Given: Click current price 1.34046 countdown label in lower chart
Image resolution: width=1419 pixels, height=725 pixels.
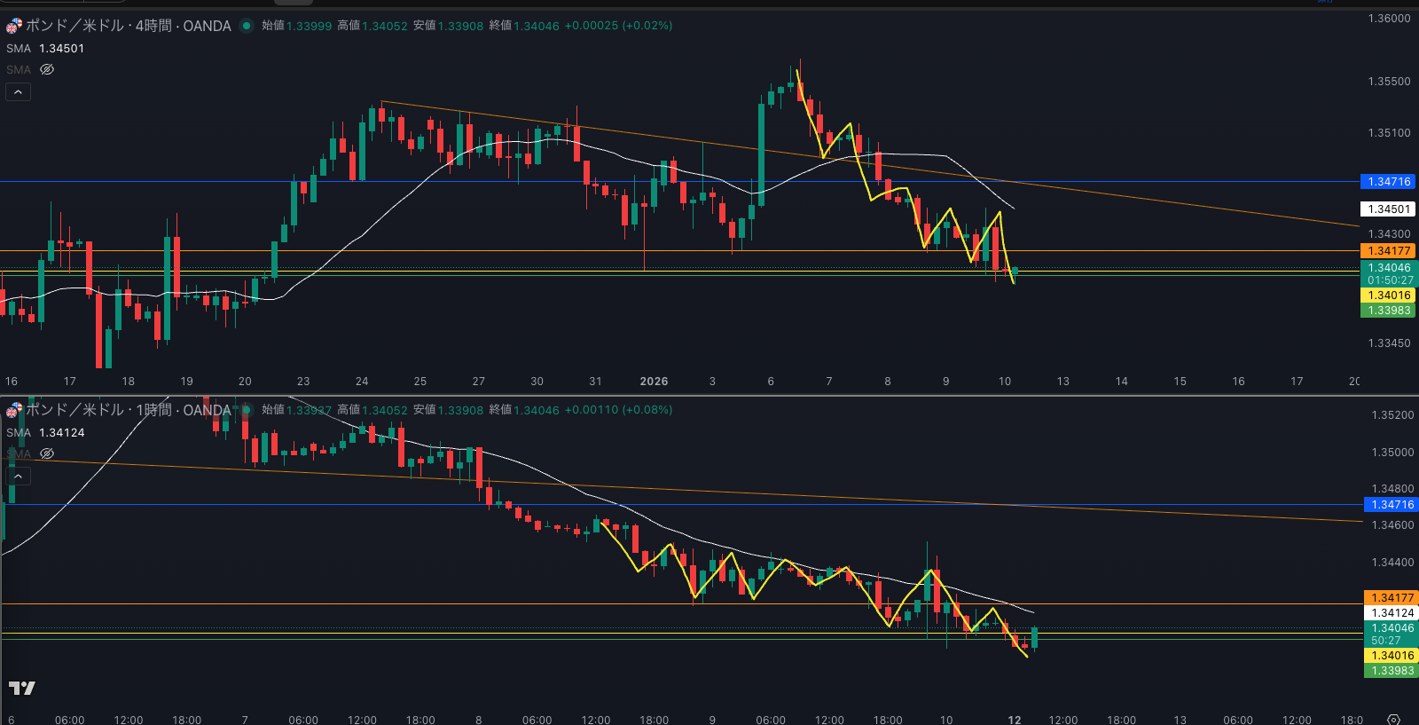Looking at the screenshot, I should 1392,634.
